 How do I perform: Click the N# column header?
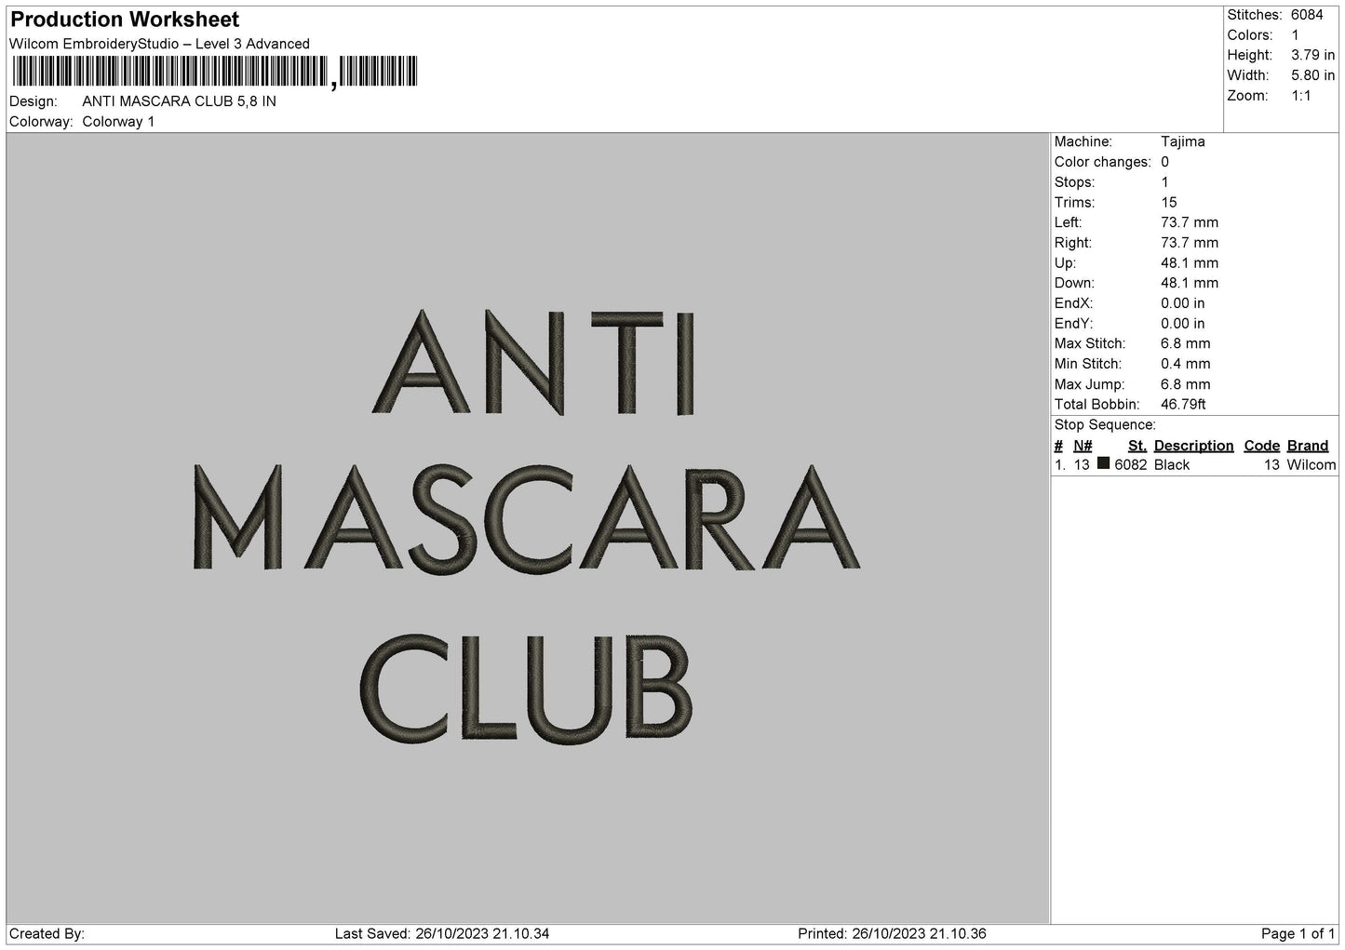point(1083,446)
